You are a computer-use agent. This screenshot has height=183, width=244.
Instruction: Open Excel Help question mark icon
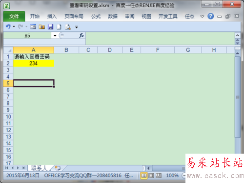tap(210, 16)
